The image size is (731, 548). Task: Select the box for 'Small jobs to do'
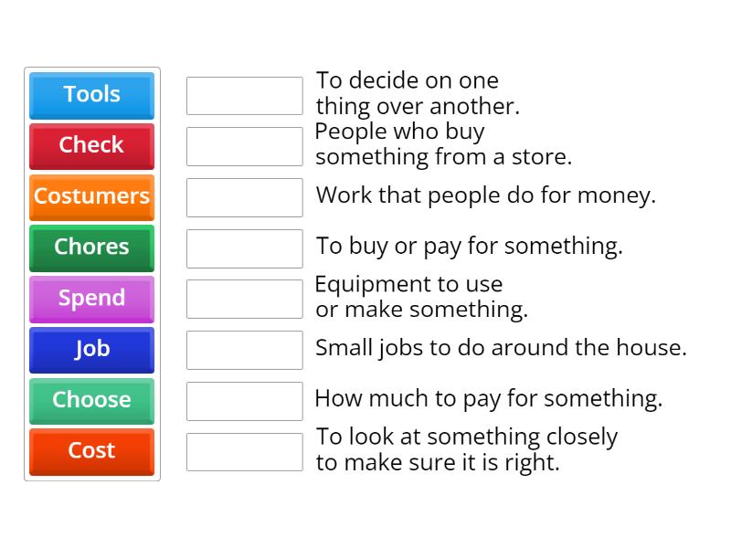(244, 350)
